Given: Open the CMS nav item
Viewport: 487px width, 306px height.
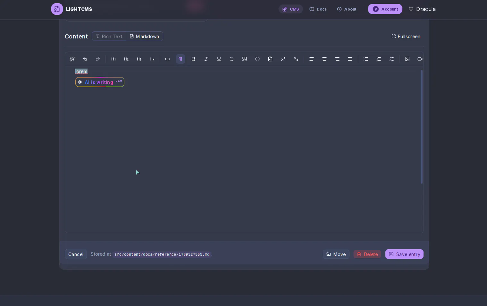Looking at the screenshot, I should coord(291,9).
